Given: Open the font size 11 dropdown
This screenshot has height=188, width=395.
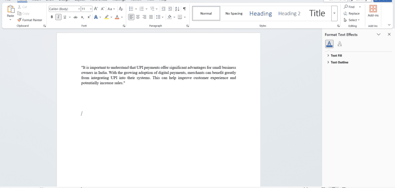Looking at the screenshot, I should [x=91, y=9].
